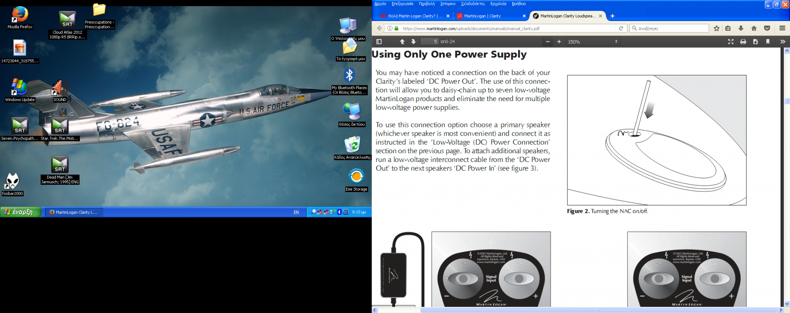Screen dimensions: 790x313
Task: Go to next PDF page
Action: [414, 41]
